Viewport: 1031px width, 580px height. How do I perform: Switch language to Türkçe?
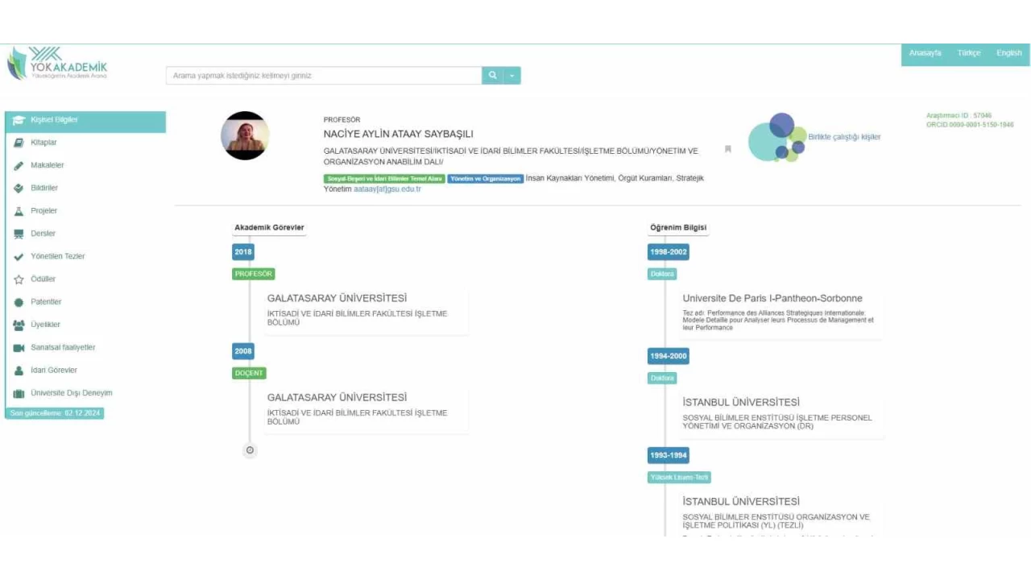point(969,53)
